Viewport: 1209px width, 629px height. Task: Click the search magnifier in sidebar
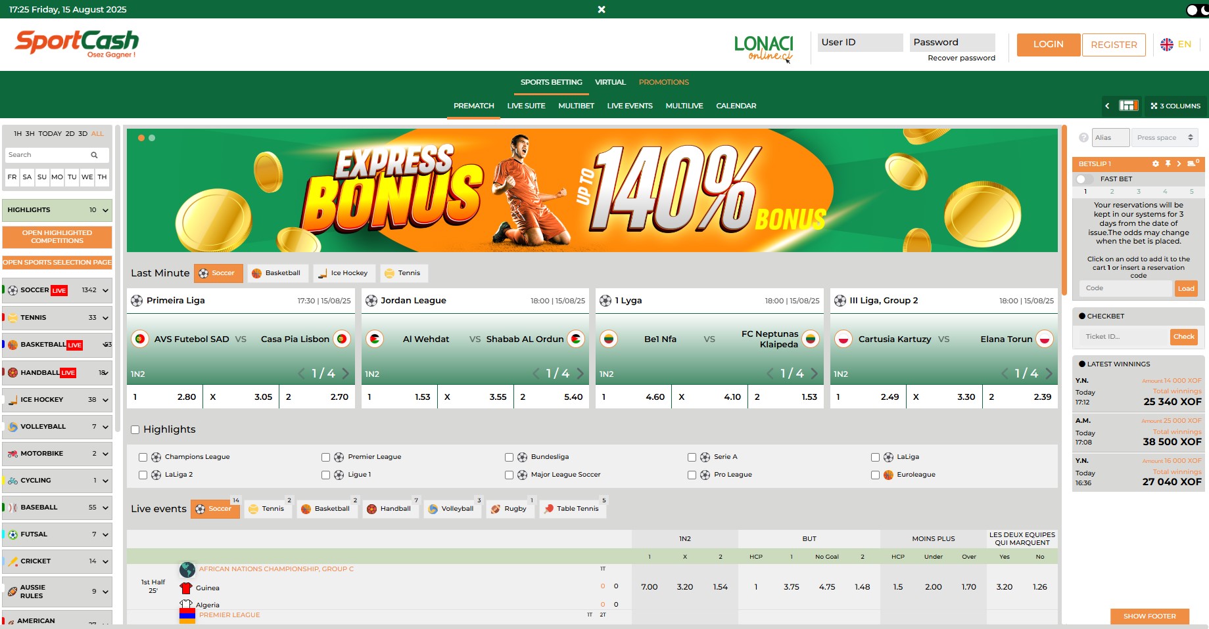94,155
